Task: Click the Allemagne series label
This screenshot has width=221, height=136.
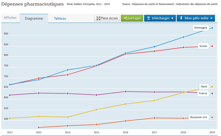Action: click(x=201, y=28)
